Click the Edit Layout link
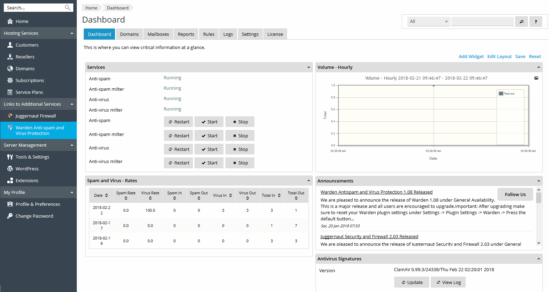The image size is (549, 292). click(499, 56)
